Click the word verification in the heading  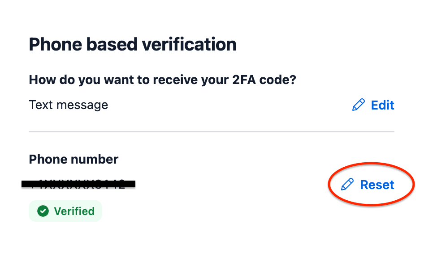point(189,44)
